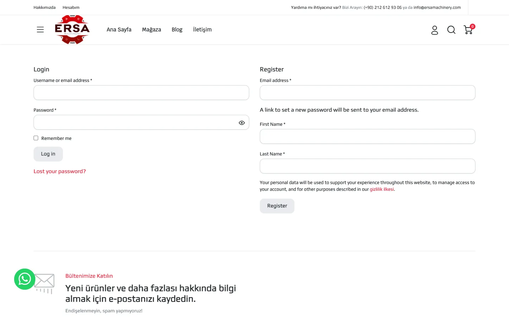Screen dimensions: 509x318
Task: Click the info@ersamachinery.com email address
Action: [437, 7]
